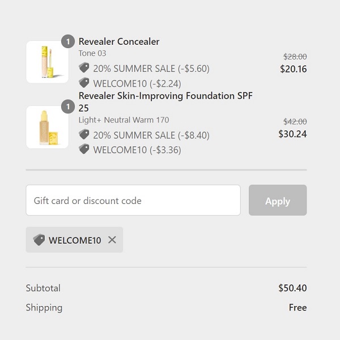Remove the WELCOME10 discount code
This screenshot has width=340, height=340.
pyautogui.click(x=112, y=240)
